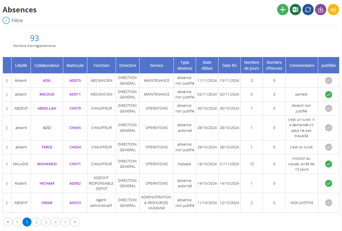Open collaborator link HICHAM

point(47,183)
